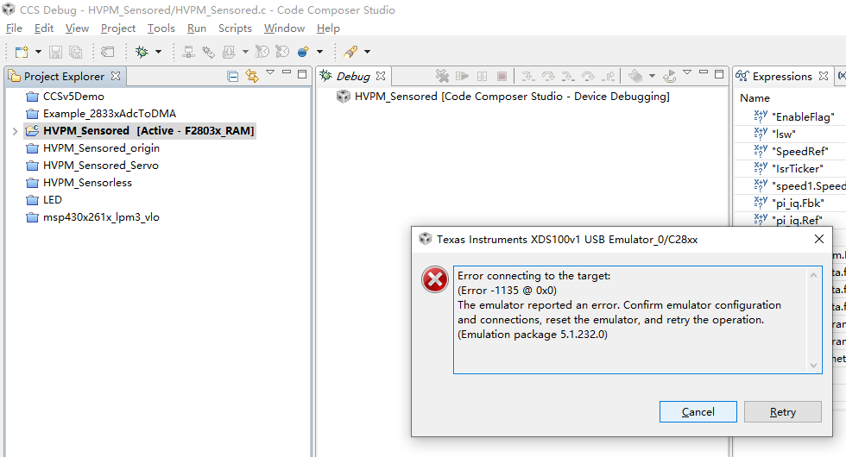Open the Run menu
Screen dimensions: 846x457
(197, 28)
